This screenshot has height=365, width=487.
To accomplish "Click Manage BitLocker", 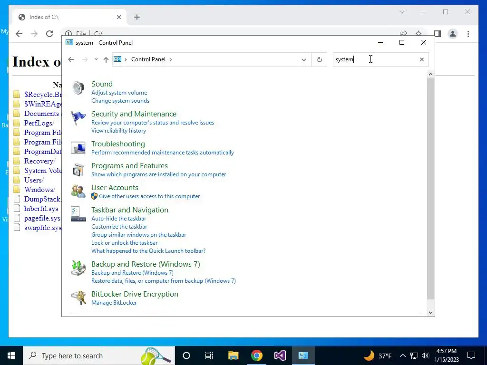I will pos(114,303).
